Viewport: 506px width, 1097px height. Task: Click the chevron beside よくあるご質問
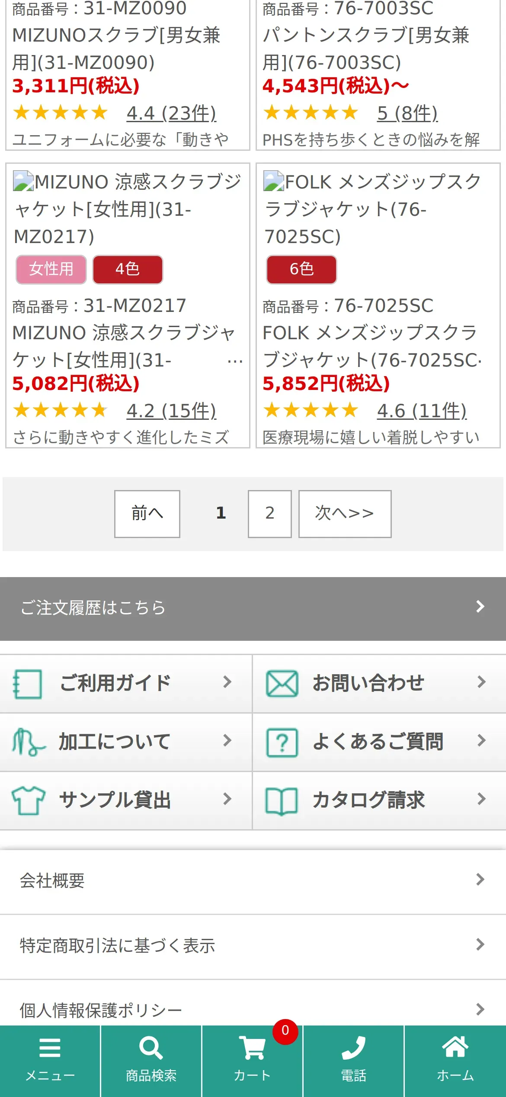point(481,740)
